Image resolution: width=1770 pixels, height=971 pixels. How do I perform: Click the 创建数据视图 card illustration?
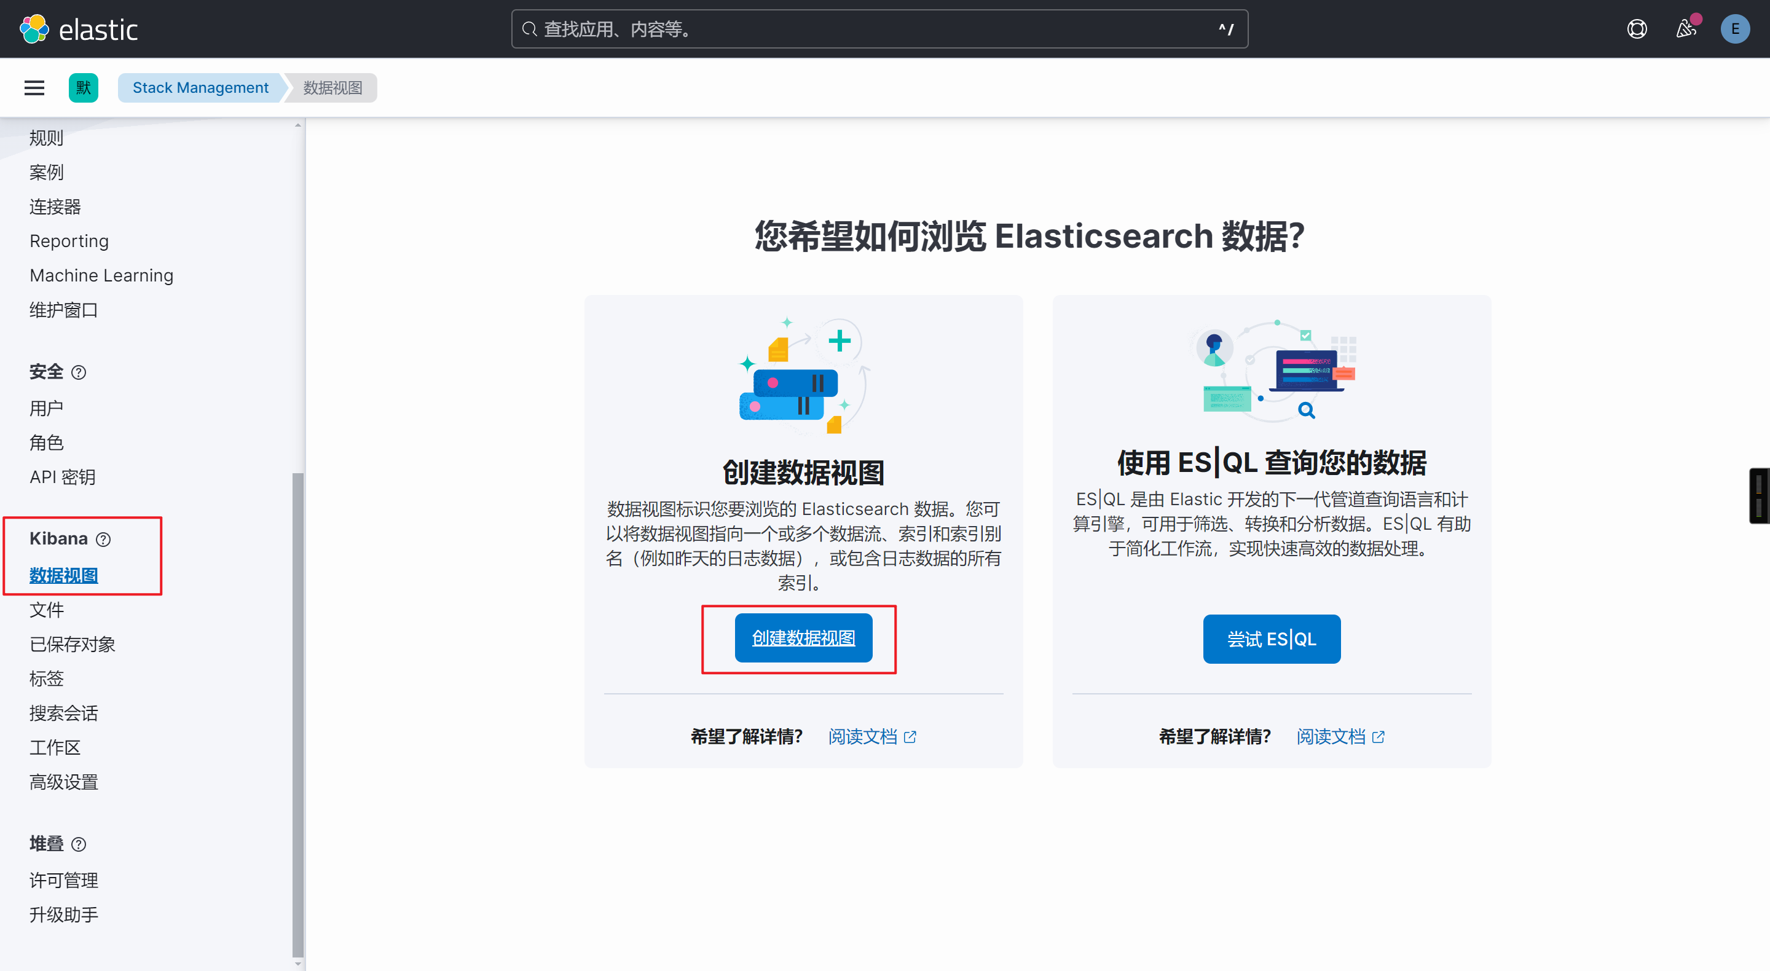tap(803, 375)
